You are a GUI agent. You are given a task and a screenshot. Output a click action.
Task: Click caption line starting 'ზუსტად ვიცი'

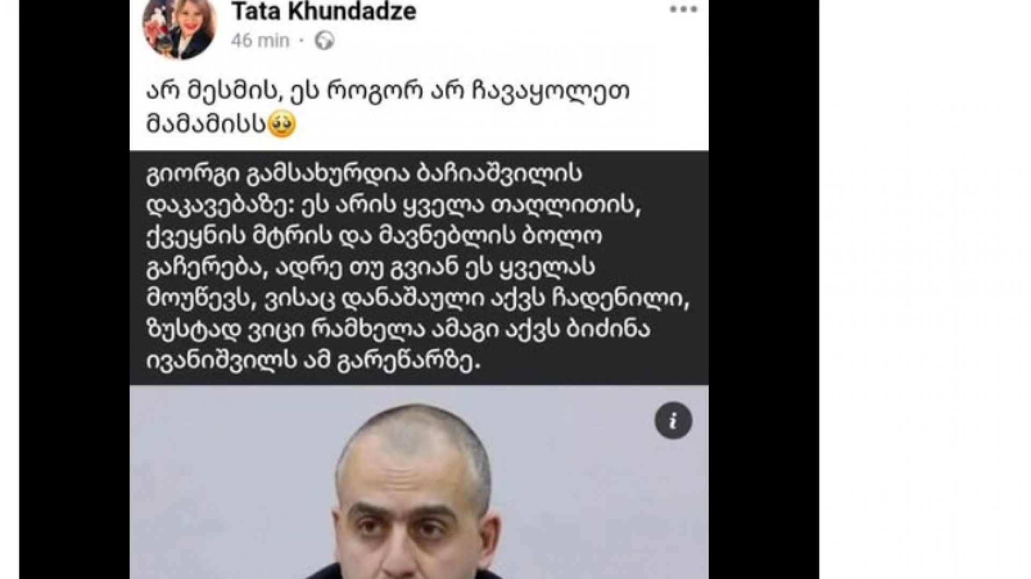point(398,331)
